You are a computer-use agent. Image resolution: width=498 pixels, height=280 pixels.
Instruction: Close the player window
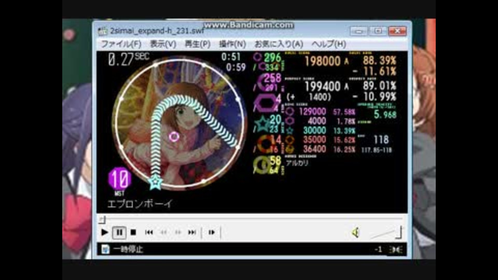pyautogui.click(x=397, y=31)
